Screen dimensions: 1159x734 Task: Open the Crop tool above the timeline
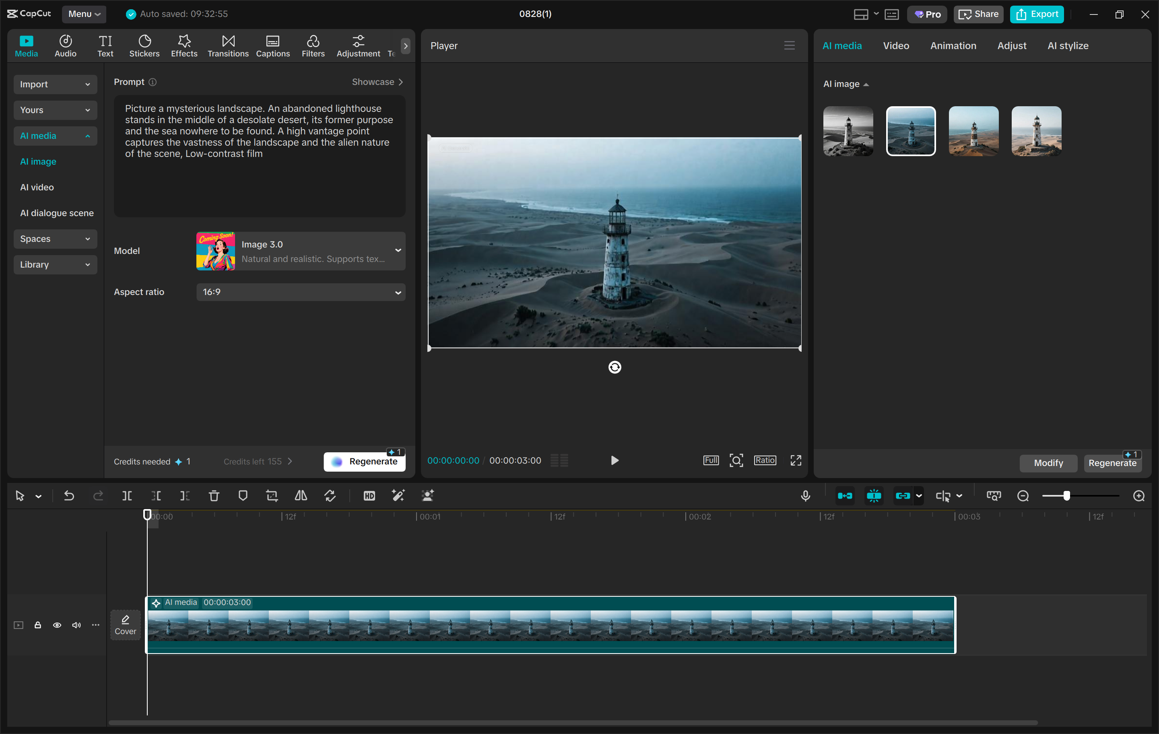point(272,495)
